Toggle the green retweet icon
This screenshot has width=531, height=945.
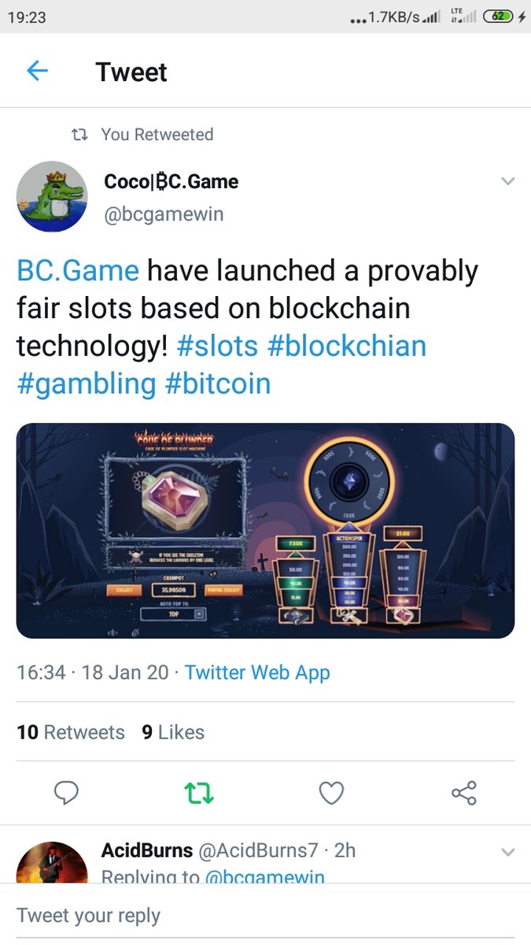[198, 793]
